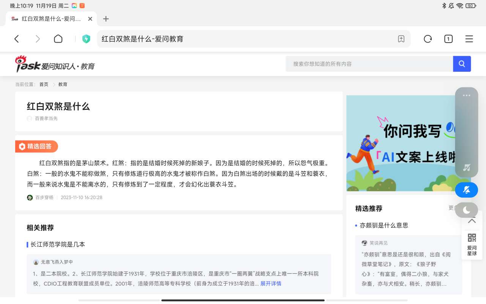The image size is (486, 304).
Task: Tap the green security shield icon
Action: pos(86,39)
